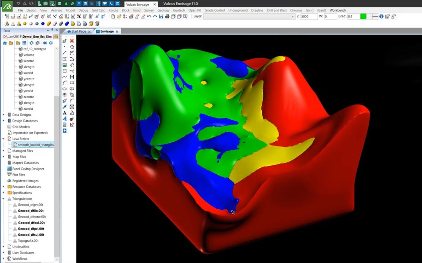The height and width of the screenshot is (263, 422).
Task: Click the blue sphere icon in the second toolbar
Action: pos(43,24)
